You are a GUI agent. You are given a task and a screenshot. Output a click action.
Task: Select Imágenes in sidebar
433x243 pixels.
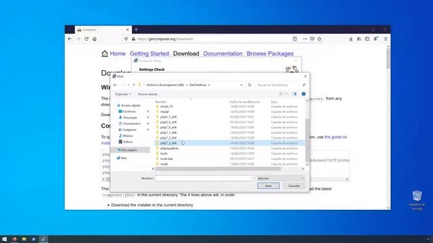point(129,130)
